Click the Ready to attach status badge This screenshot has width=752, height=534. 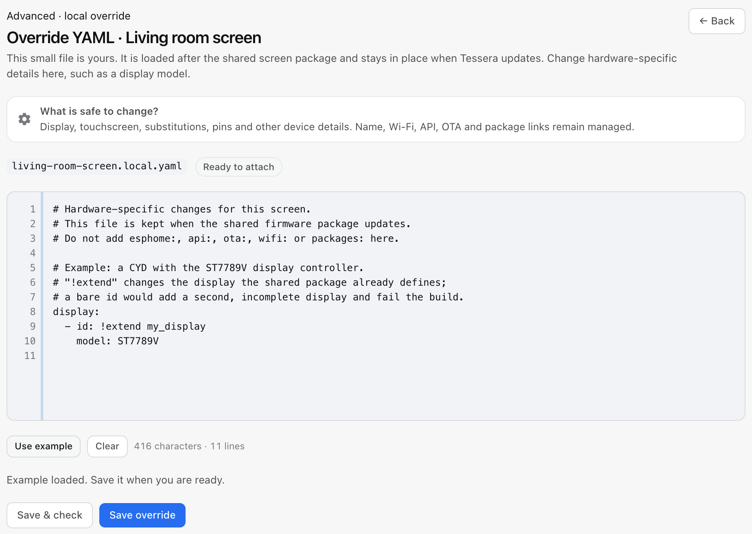point(238,167)
